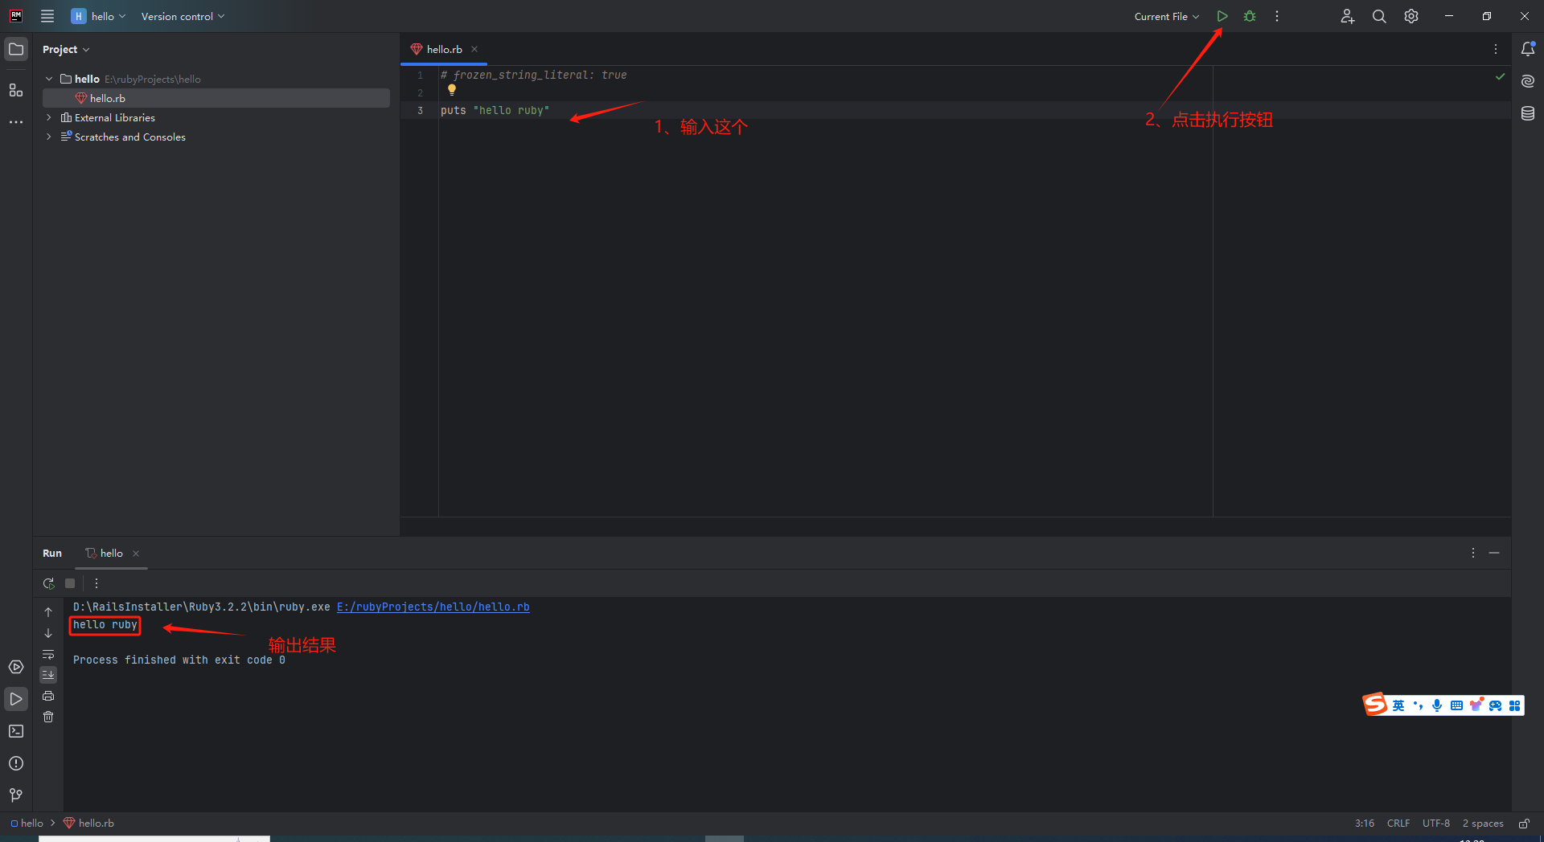This screenshot has height=842, width=1544.
Task: Open Sogou IME voice input microphone
Action: tap(1437, 705)
